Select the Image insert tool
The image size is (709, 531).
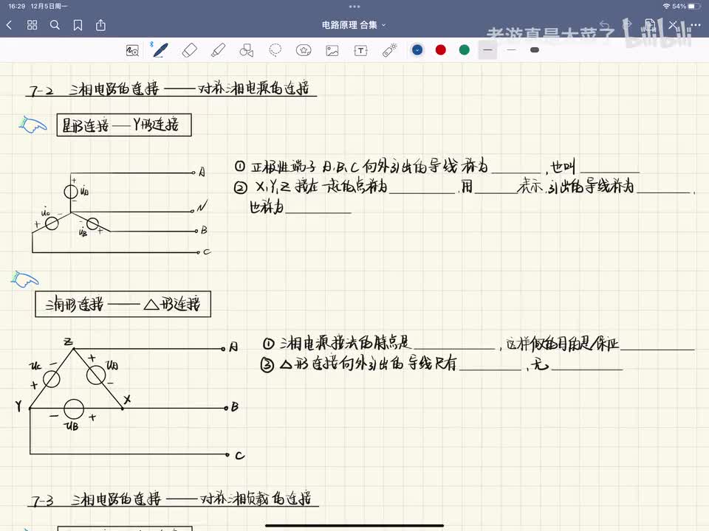point(332,50)
